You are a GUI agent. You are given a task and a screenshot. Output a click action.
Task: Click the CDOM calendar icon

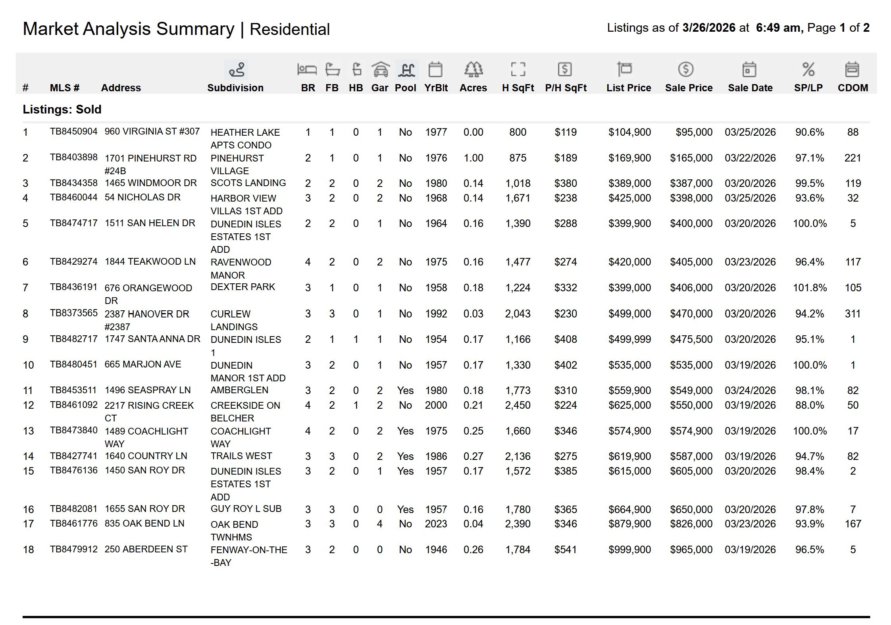point(852,69)
